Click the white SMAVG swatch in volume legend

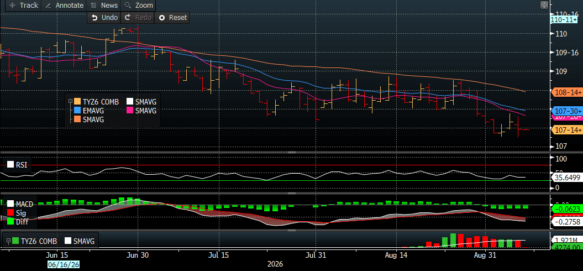[x=69, y=241]
